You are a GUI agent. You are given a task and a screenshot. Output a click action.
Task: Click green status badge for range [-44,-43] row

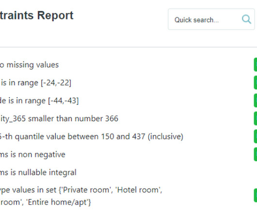256,100
